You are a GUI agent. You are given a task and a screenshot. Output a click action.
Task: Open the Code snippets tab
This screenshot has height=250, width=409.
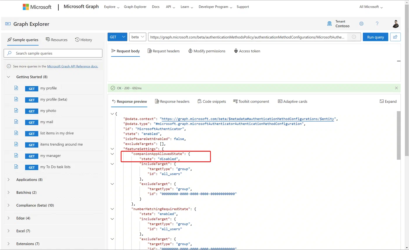212,101
